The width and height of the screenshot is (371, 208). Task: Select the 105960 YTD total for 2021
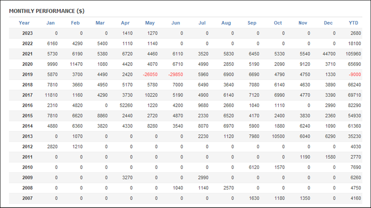[x=353, y=54]
